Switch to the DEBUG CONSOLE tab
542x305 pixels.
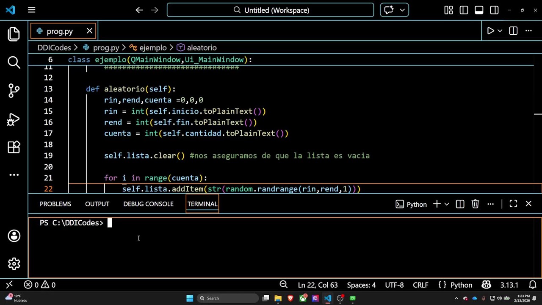coord(148,204)
